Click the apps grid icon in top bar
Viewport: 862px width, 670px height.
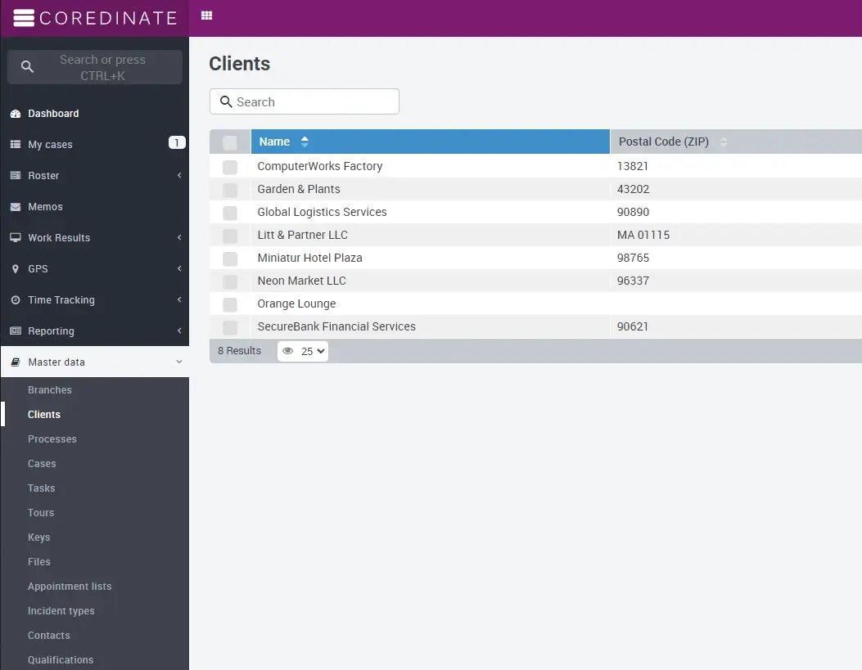206,16
